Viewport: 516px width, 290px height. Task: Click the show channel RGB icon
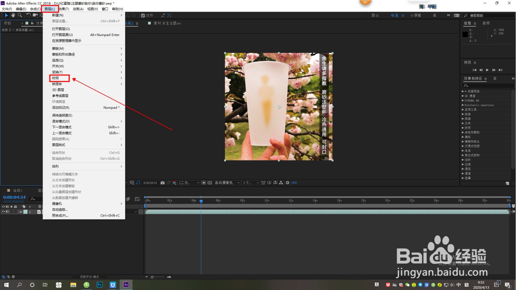pos(174,183)
